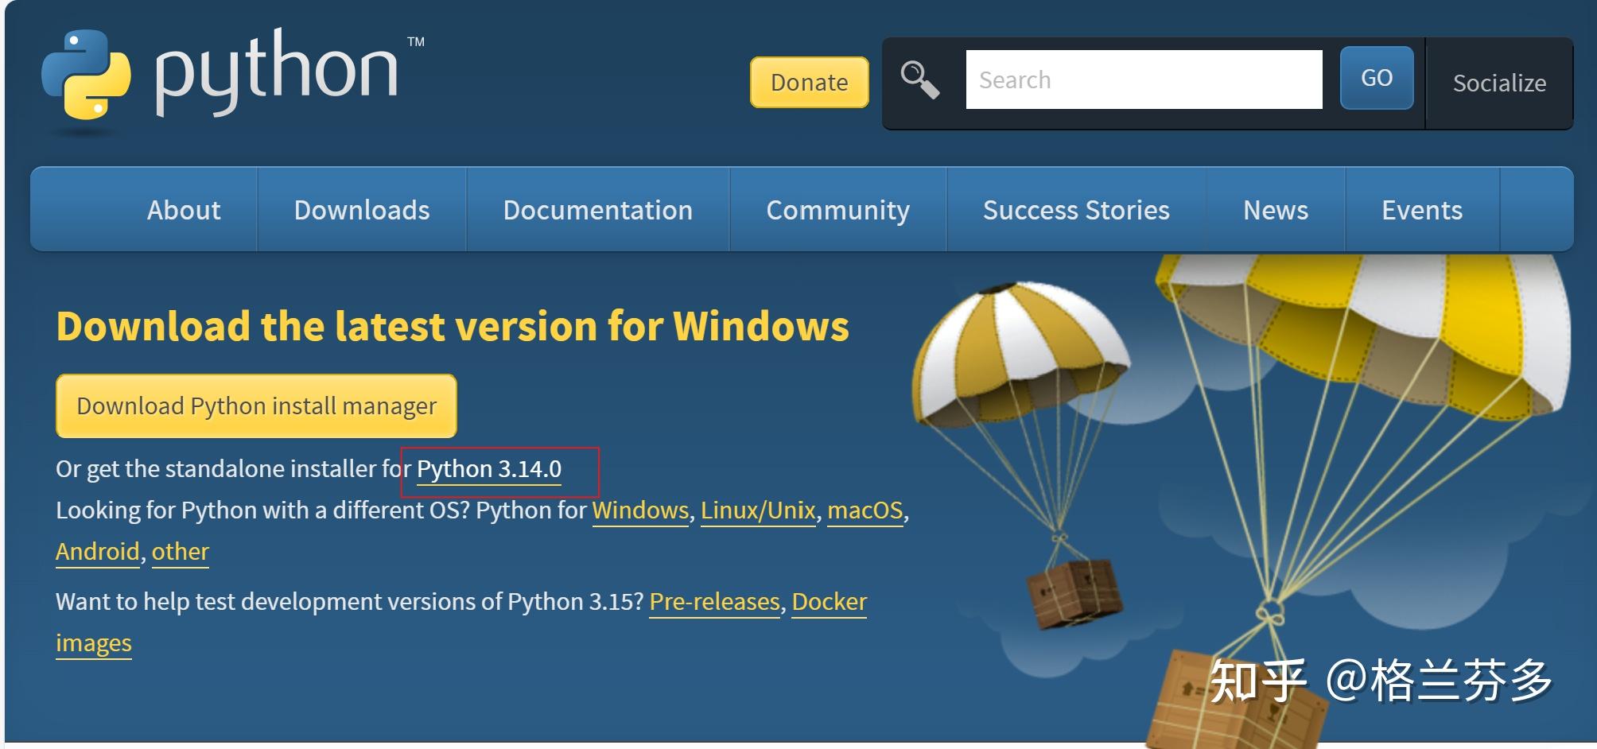This screenshot has height=749, width=1597.
Task: Open the Community menu item
Action: tap(837, 210)
